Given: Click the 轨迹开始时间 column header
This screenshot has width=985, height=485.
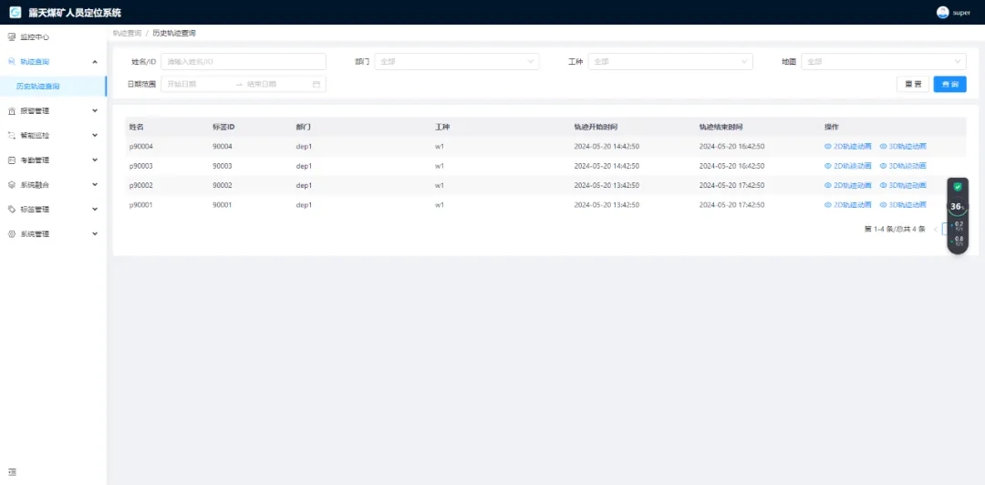Looking at the screenshot, I should click(x=596, y=127).
